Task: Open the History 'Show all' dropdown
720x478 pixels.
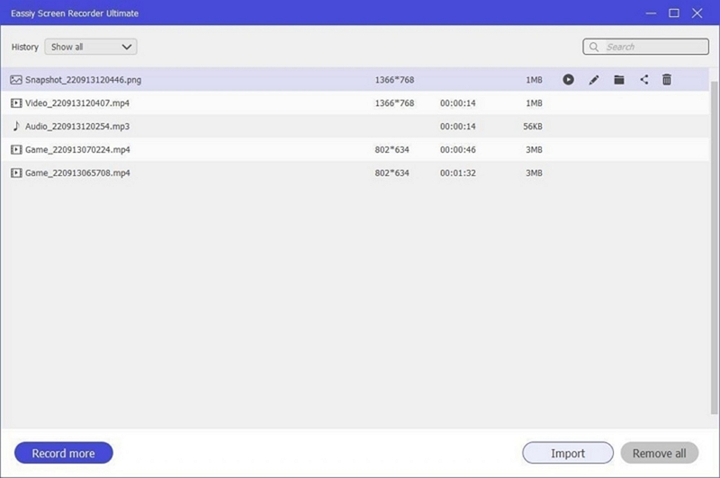Action: pos(91,47)
